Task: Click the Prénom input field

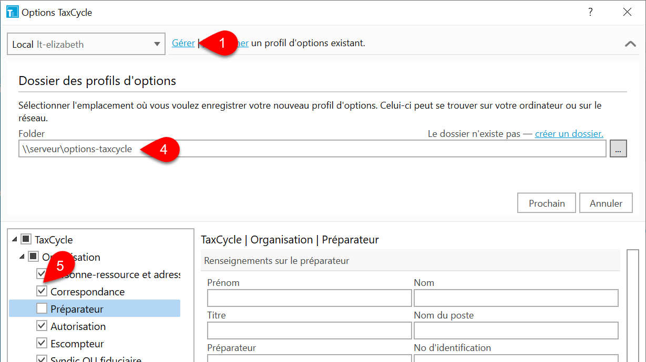Action: (309, 298)
